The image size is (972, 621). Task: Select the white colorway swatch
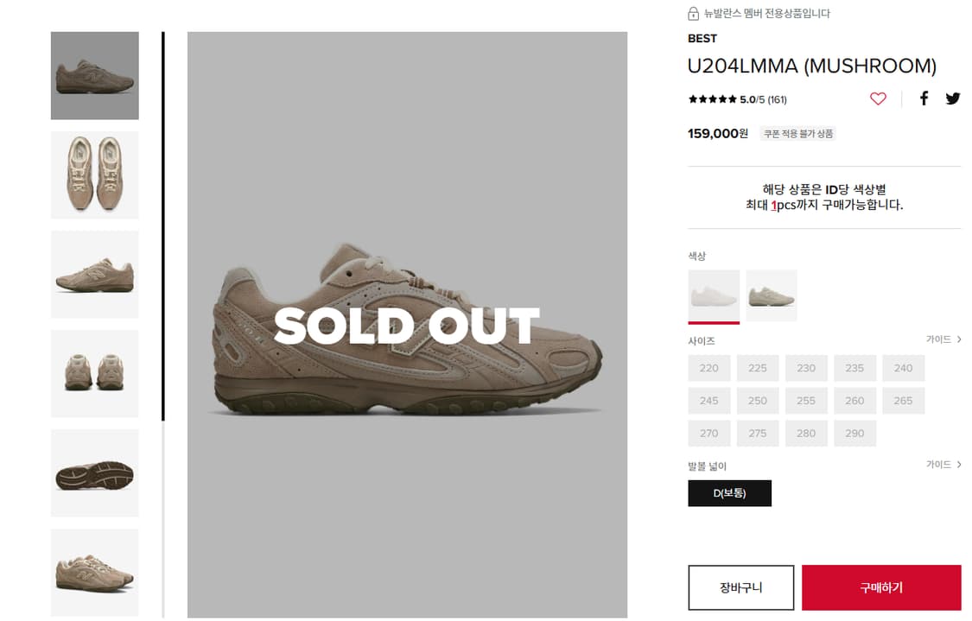click(x=714, y=296)
